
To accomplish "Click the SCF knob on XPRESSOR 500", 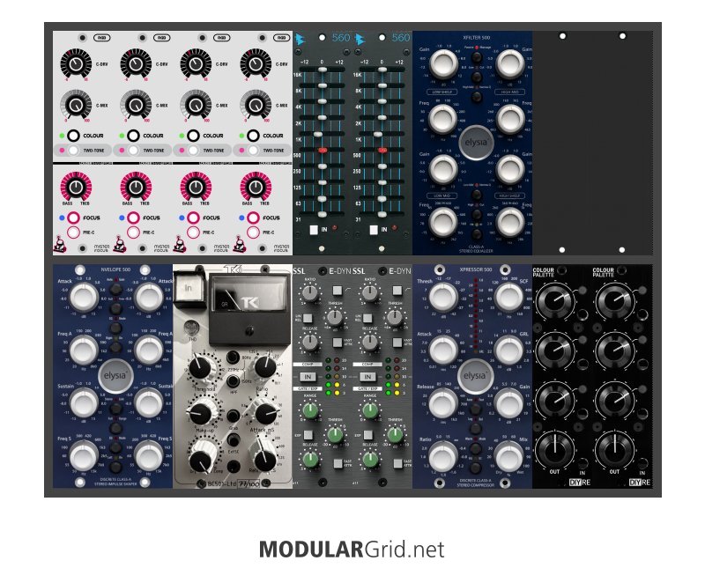I will click(509, 297).
